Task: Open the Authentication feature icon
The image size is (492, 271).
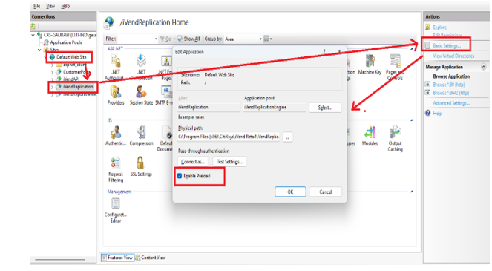Action: pyautogui.click(x=116, y=132)
